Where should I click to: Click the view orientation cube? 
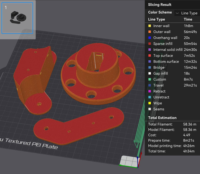[x=129, y=161]
